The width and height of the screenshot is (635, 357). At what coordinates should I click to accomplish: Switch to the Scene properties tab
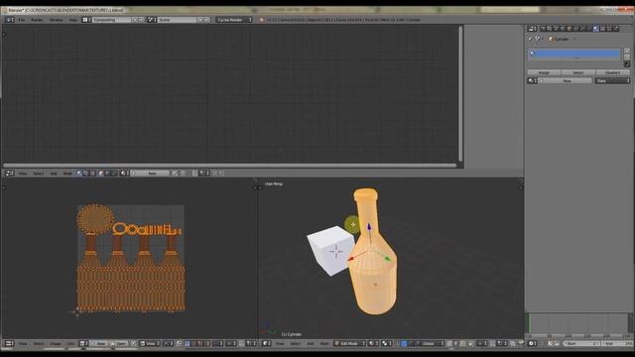557,29
